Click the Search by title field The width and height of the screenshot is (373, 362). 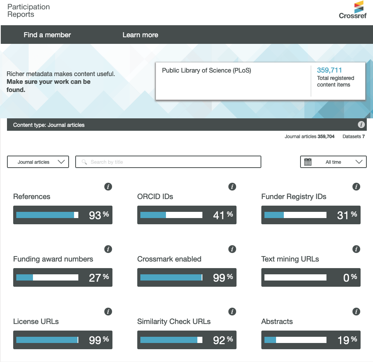pos(168,162)
